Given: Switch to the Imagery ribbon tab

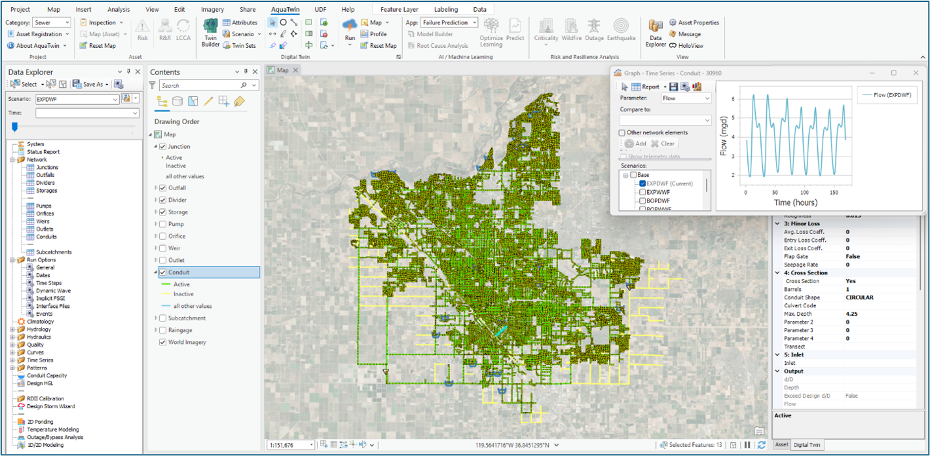Looking at the screenshot, I should click(x=212, y=10).
